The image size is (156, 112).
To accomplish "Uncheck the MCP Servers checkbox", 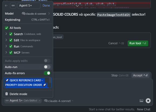I will click(x=11, y=53).
